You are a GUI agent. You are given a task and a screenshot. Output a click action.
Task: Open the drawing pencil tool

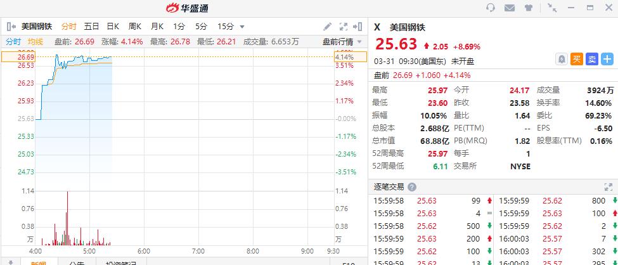[x=328, y=27]
